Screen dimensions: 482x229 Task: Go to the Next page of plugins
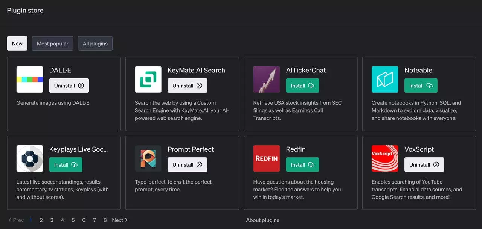pos(120,220)
